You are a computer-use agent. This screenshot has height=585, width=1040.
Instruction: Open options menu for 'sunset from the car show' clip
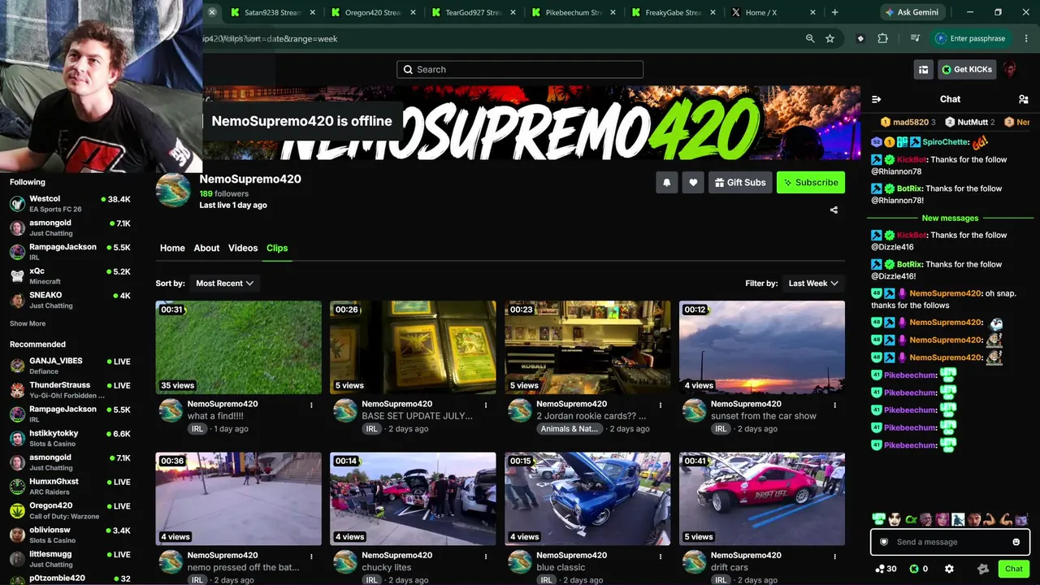834,405
